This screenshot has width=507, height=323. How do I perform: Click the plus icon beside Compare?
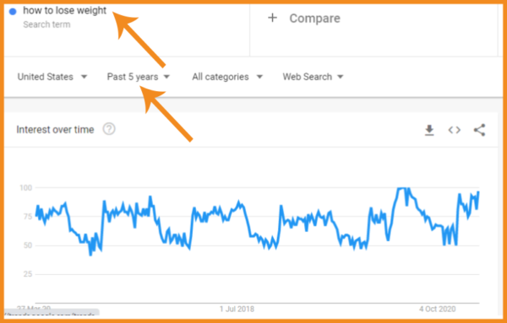pyautogui.click(x=273, y=18)
